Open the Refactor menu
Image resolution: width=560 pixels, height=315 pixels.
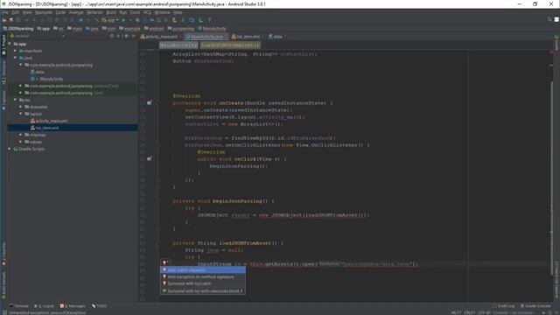pos(94,12)
